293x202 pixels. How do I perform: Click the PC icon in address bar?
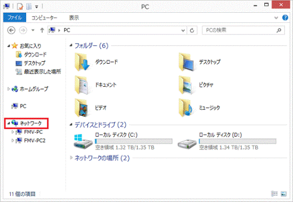tap(52, 30)
